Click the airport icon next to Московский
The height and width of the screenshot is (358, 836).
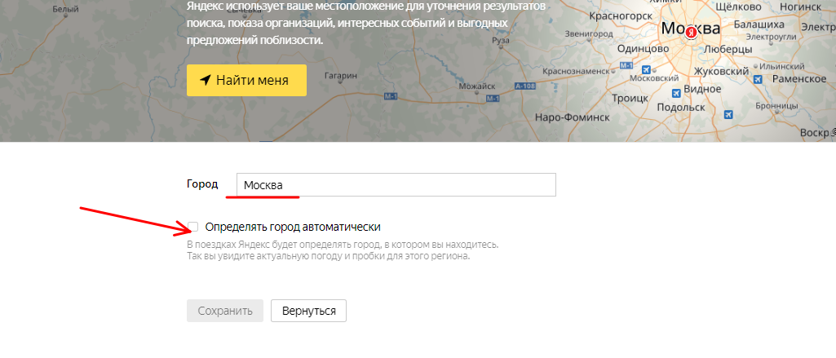pyautogui.click(x=647, y=70)
